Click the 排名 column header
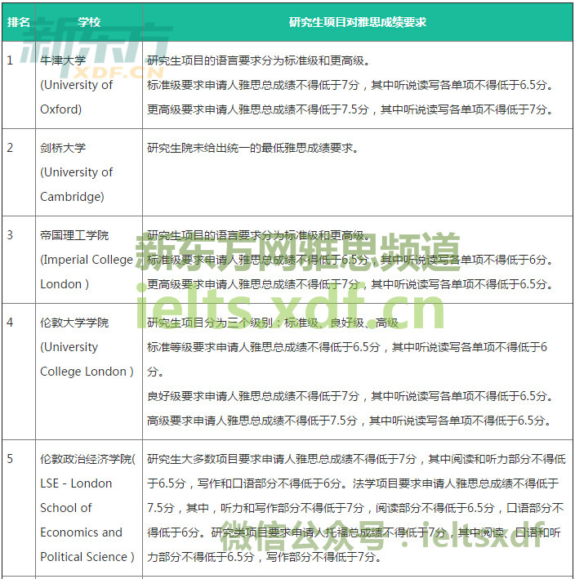Image resolution: width=575 pixels, height=579 pixels. click(x=19, y=22)
